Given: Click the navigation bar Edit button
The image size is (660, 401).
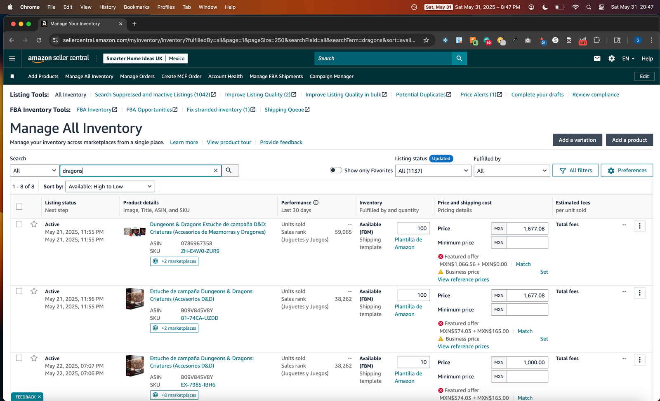Looking at the screenshot, I should pos(644,77).
